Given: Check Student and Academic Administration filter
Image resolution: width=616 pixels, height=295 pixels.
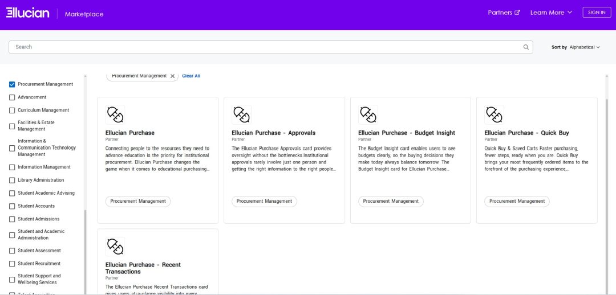Looking at the screenshot, I should [x=12, y=235].
